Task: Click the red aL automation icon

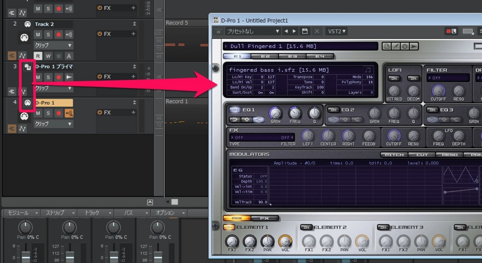Action: click(451, 31)
